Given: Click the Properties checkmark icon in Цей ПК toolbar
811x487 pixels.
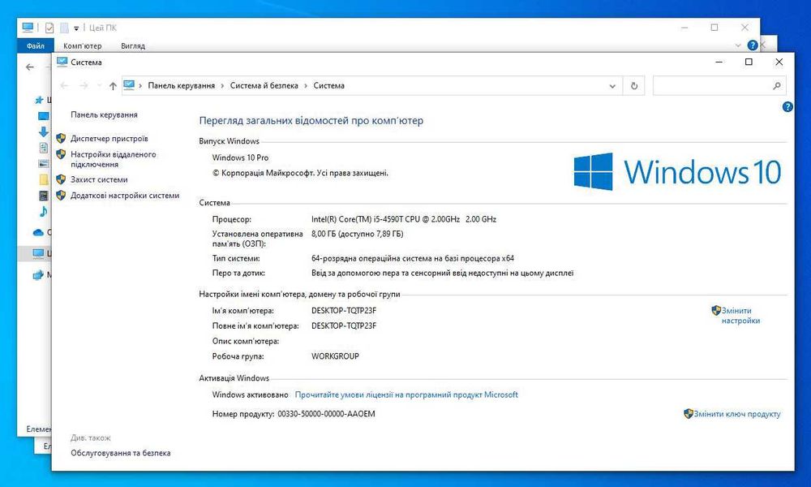Looking at the screenshot, I should coord(49,28).
